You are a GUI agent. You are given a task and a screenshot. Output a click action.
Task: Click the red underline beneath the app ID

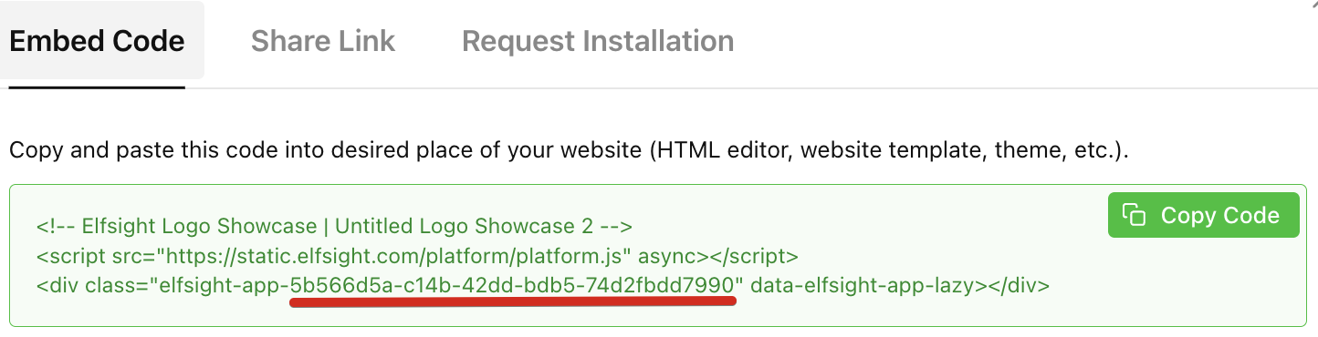pos(512,303)
